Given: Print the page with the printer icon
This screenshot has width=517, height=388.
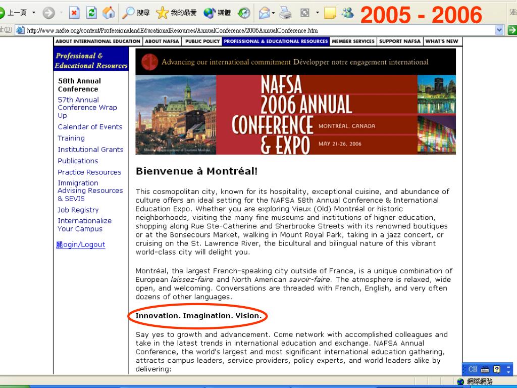Looking at the screenshot, I should (x=286, y=13).
